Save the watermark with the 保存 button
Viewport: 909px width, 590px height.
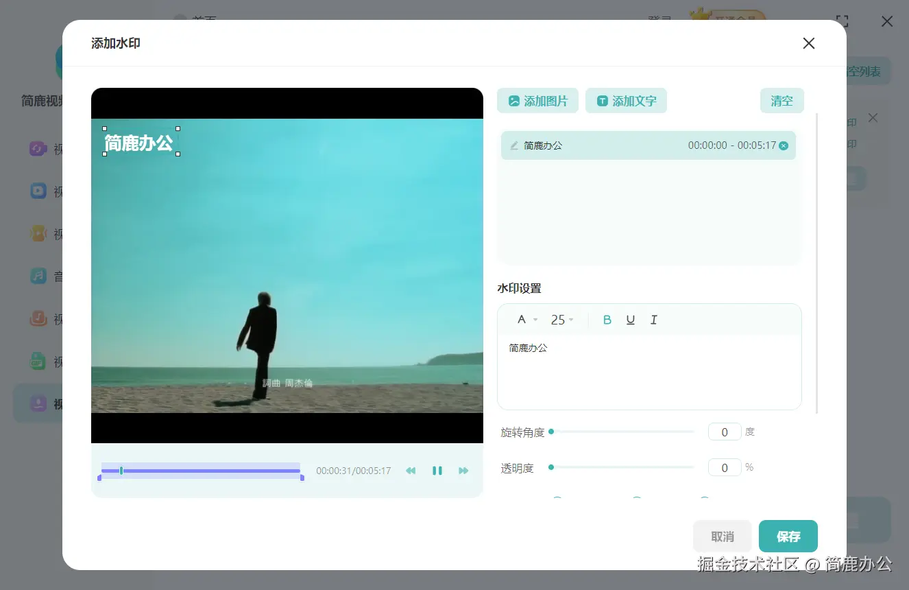(788, 536)
